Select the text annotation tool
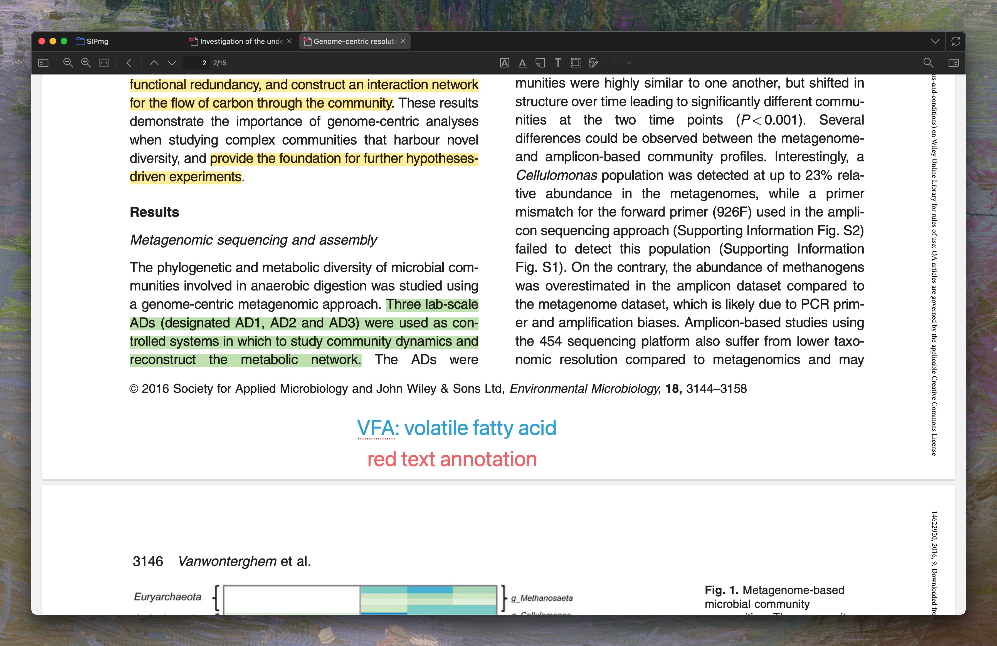Screen dimensions: 997x646 pos(557,63)
